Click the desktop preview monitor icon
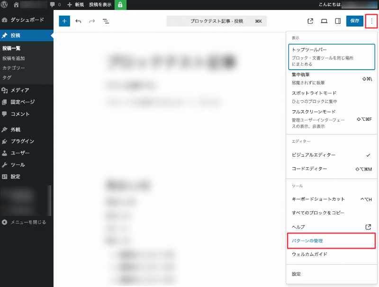The height and width of the screenshot is (287, 379). 325,21
